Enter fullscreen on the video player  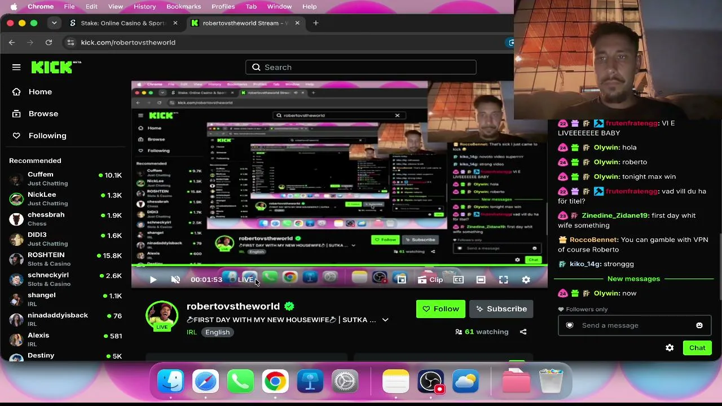503,280
